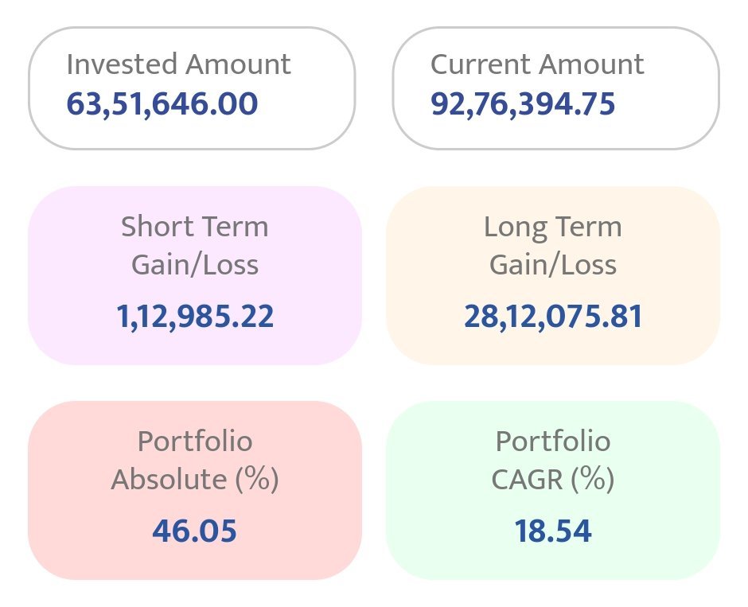This screenshot has height=607, width=748.
Task: Click 'Gain/Loss' text in the cream card
Action: click(553, 265)
